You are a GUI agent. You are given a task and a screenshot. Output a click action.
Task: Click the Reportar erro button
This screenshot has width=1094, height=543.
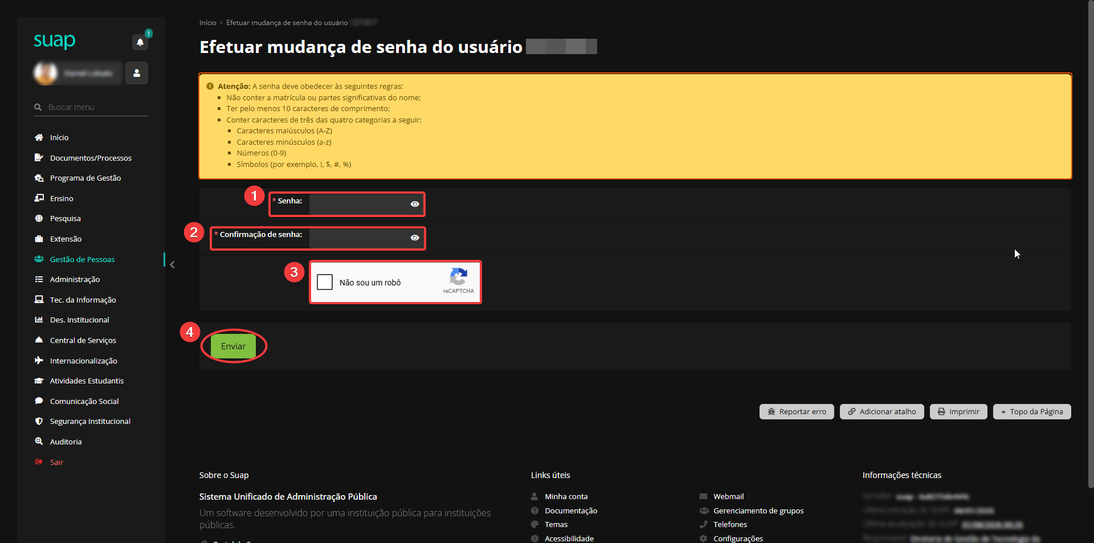tap(797, 411)
